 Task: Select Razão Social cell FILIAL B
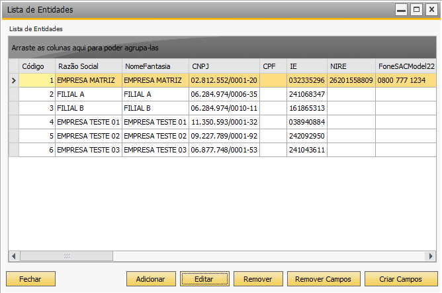(89, 108)
